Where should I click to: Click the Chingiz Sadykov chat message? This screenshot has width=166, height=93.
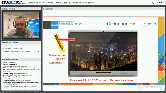tap(10, 64)
